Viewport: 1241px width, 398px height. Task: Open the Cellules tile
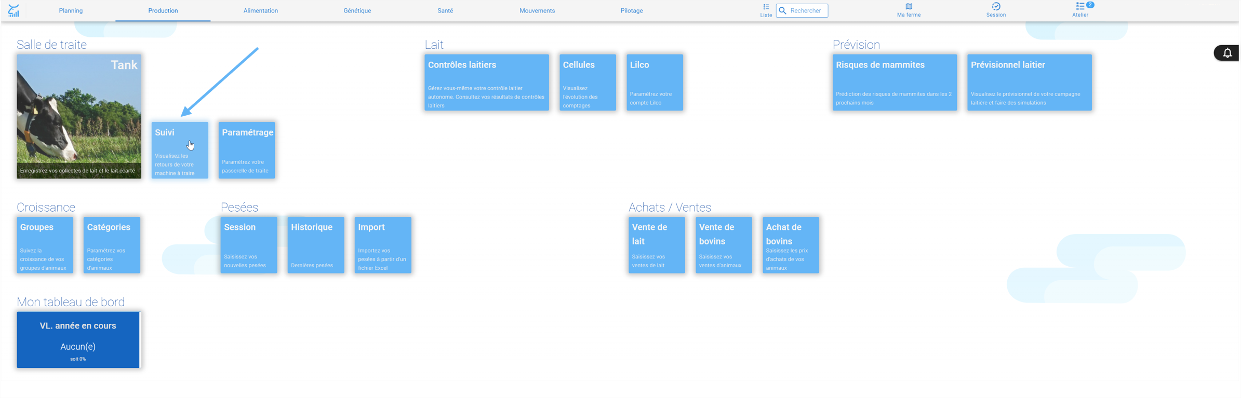pos(588,83)
